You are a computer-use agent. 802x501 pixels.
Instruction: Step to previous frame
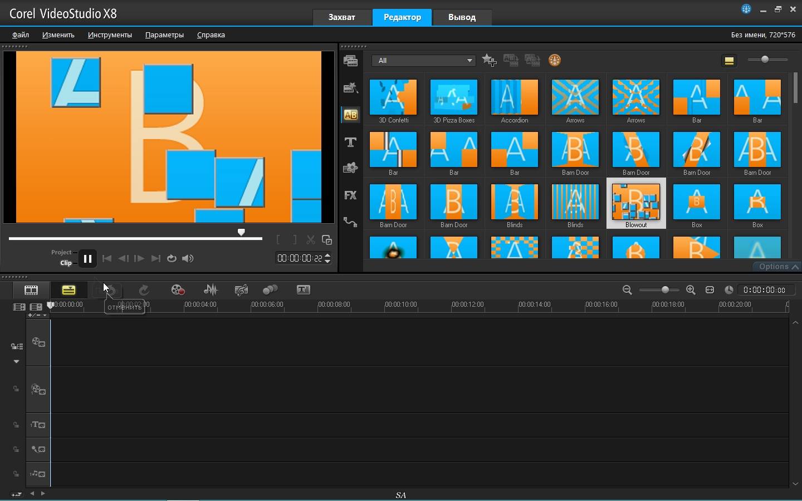point(123,258)
